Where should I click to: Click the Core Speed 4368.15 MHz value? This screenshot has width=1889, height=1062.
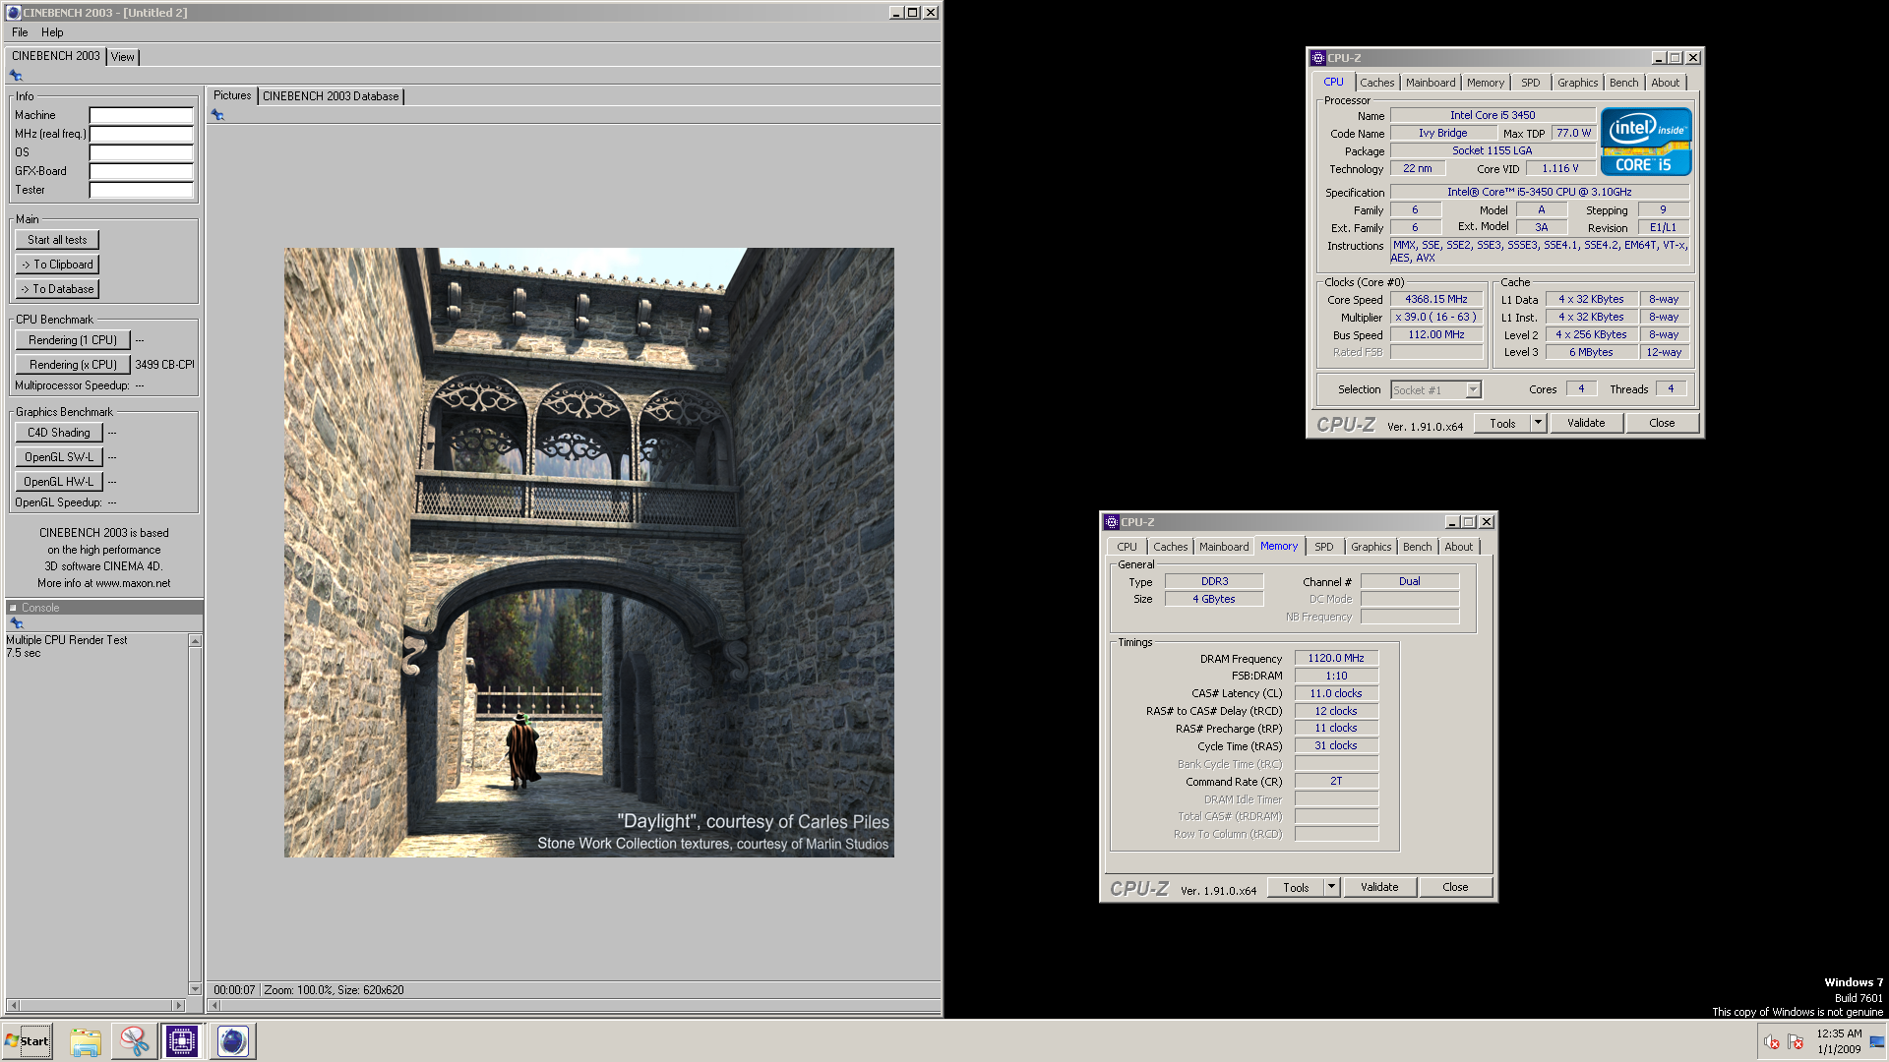click(x=1435, y=300)
